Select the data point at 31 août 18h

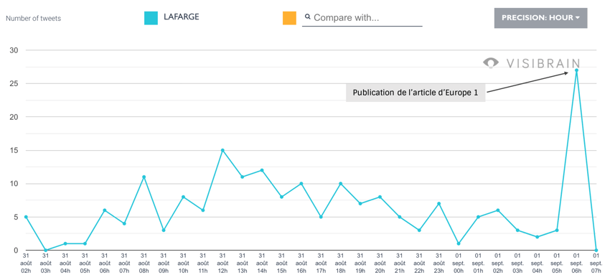click(340, 183)
